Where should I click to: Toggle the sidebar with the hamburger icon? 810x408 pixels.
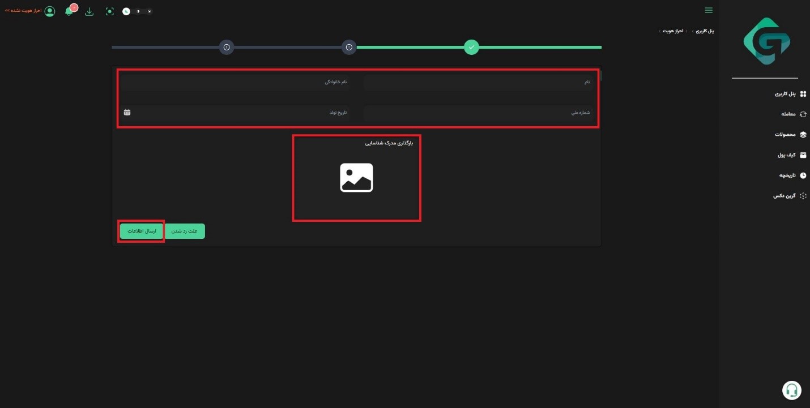click(709, 10)
